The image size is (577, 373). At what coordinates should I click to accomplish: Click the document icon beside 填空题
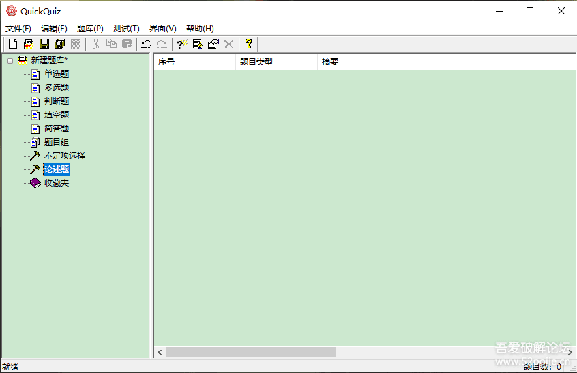(x=35, y=115)
